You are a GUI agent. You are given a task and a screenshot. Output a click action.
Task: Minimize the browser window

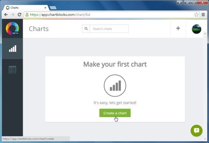click(187, 3)
